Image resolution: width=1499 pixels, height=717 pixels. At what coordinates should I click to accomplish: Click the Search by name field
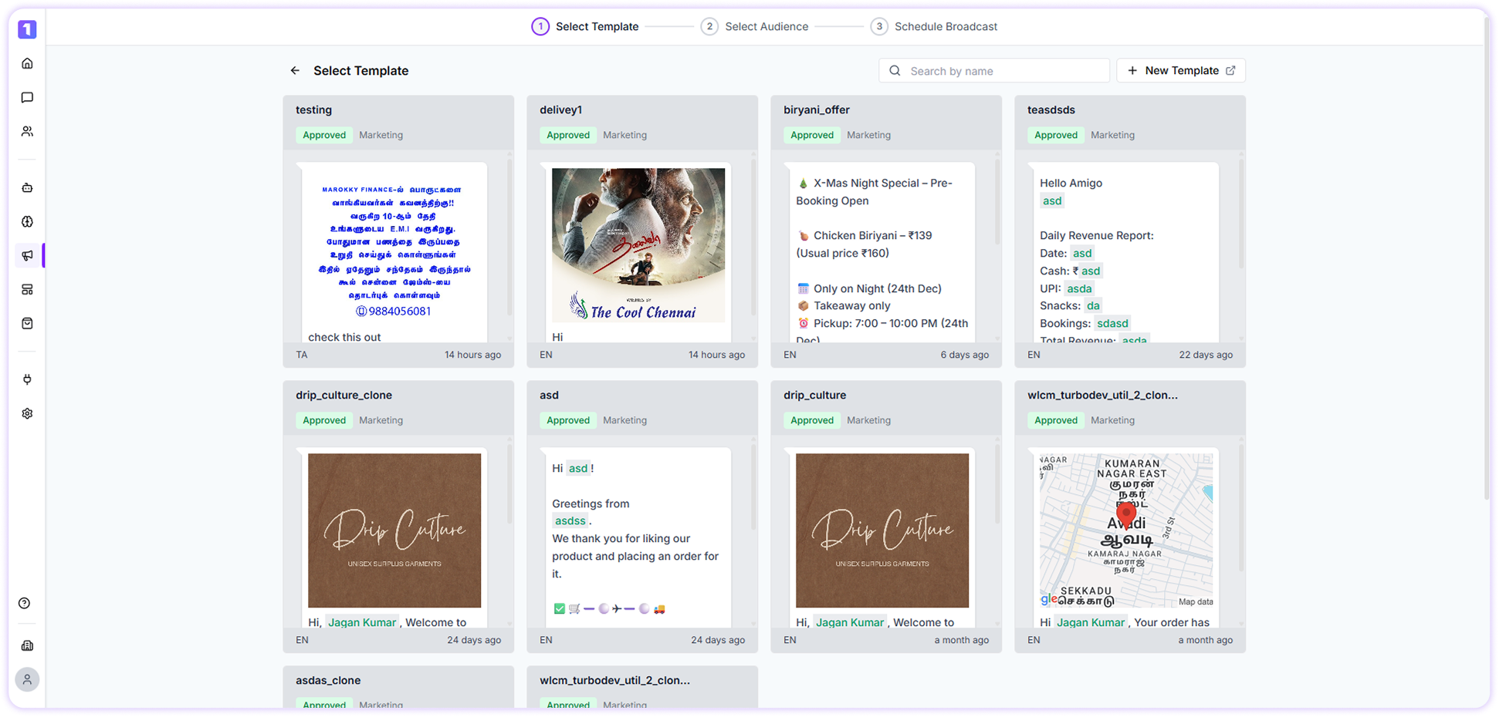(994, 70)
